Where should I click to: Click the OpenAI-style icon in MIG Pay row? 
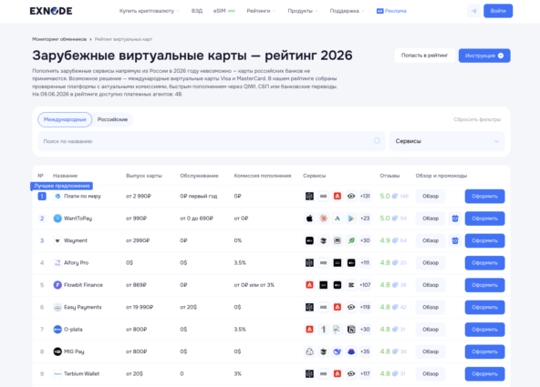[309, 351]
